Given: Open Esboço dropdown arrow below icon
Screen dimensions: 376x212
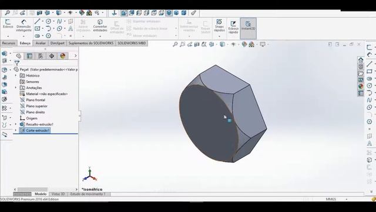Looking at the screenshot, I should 8,36.
